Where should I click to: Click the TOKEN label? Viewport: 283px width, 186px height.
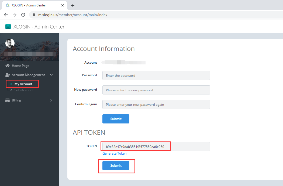[92, 146]
